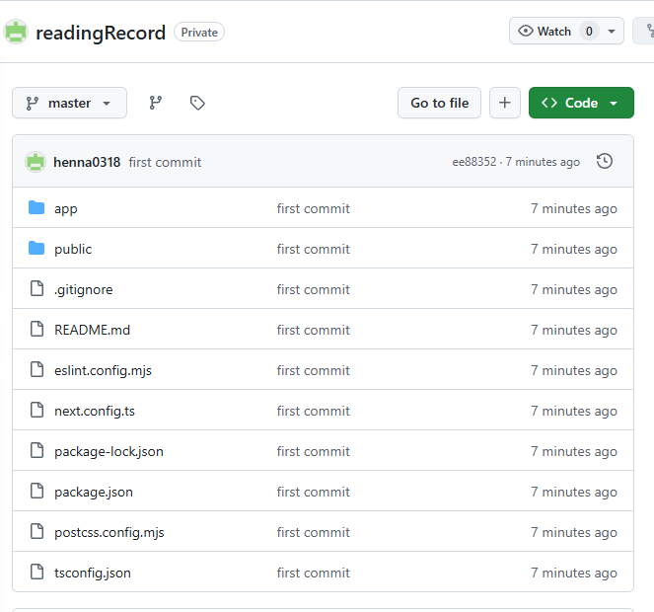Click '7 minutes ago' next to commit hash

click(x=543, y=162)
